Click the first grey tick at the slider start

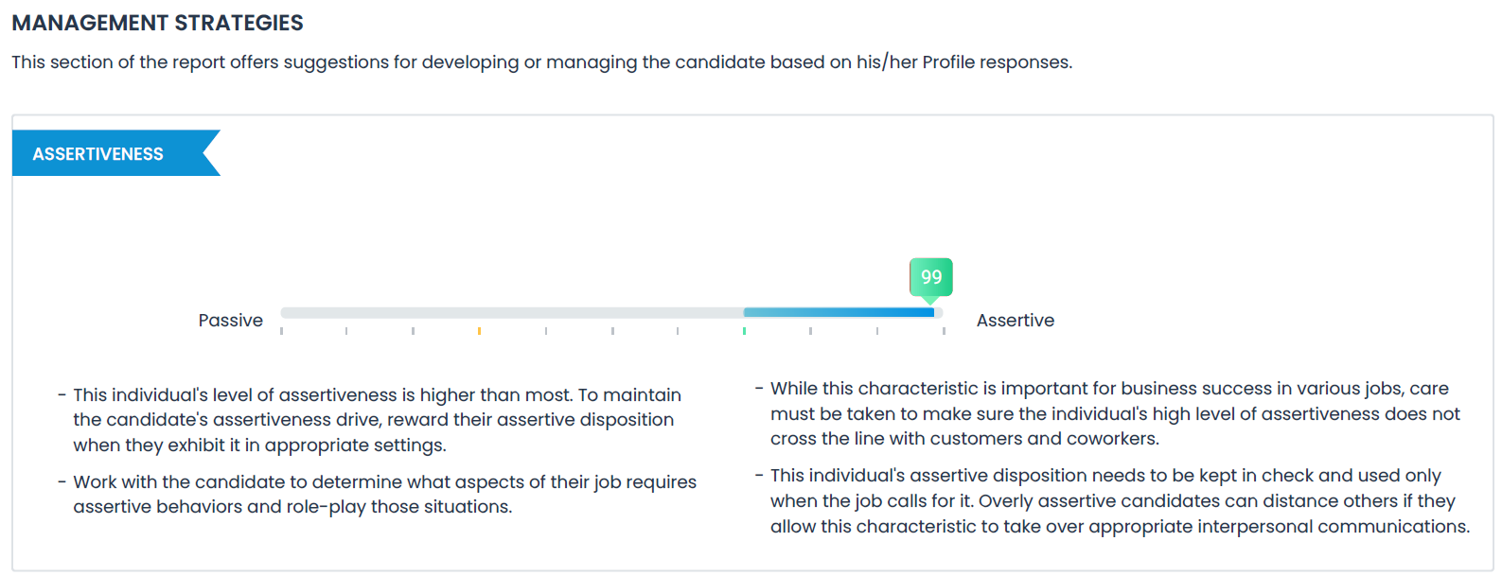[x=281, y=331]
